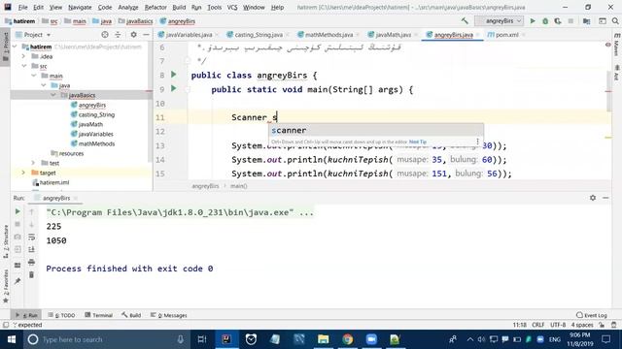
Task: Toggle soft-wrap icon in Run console
Action: pos(31,237)
